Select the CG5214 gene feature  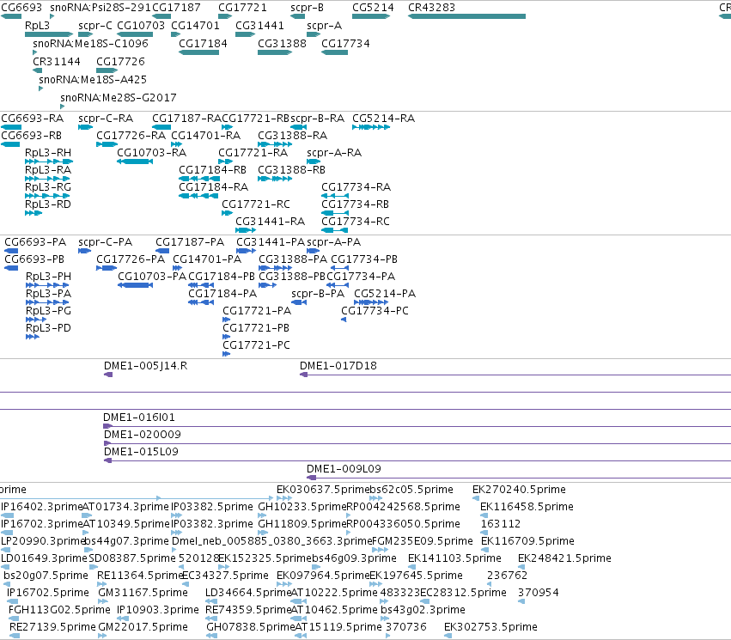[371, 16]
